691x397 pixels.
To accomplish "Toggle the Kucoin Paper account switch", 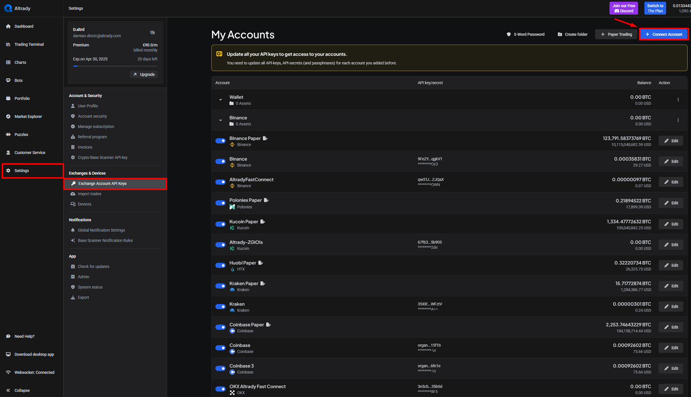I will (x=220, y=224).
